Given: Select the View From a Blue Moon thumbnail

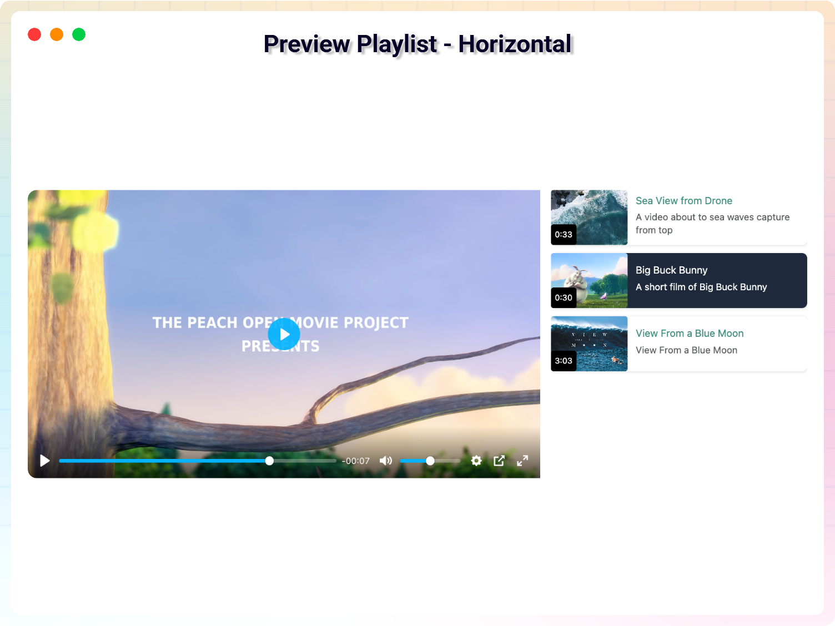Looking at the screenshot, I should (x=589, y=344).
